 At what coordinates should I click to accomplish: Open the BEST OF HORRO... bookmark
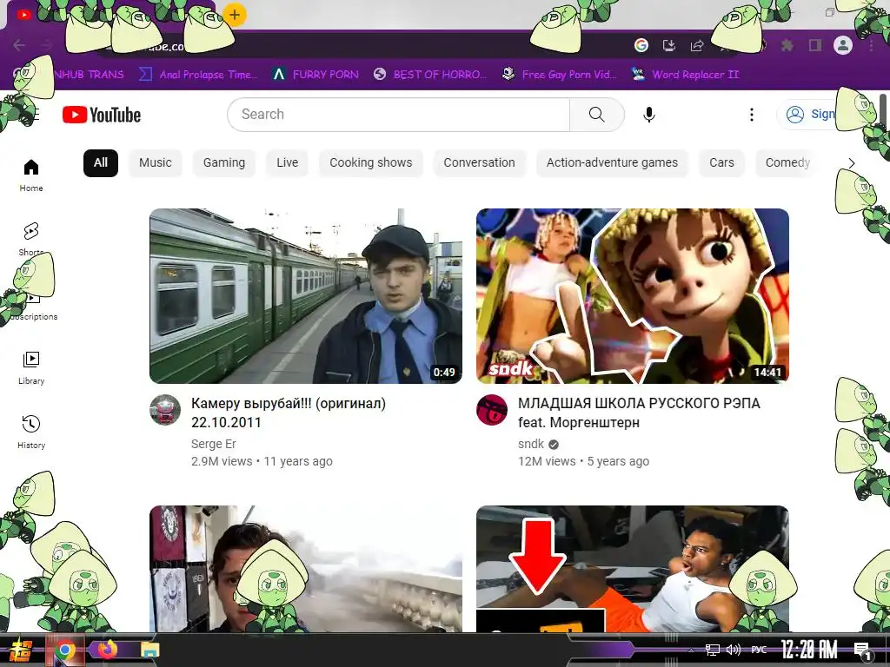pos(430,75)
